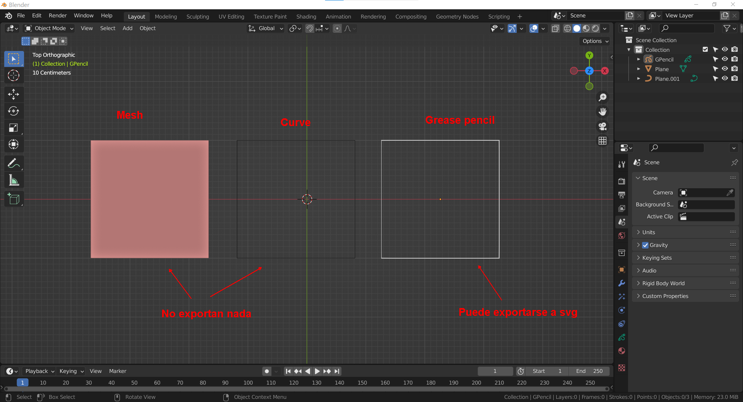This screenshot has height=402, width=743.
Task: Switch to the Modeling workspace tab
Action: (x=166, y=17)
